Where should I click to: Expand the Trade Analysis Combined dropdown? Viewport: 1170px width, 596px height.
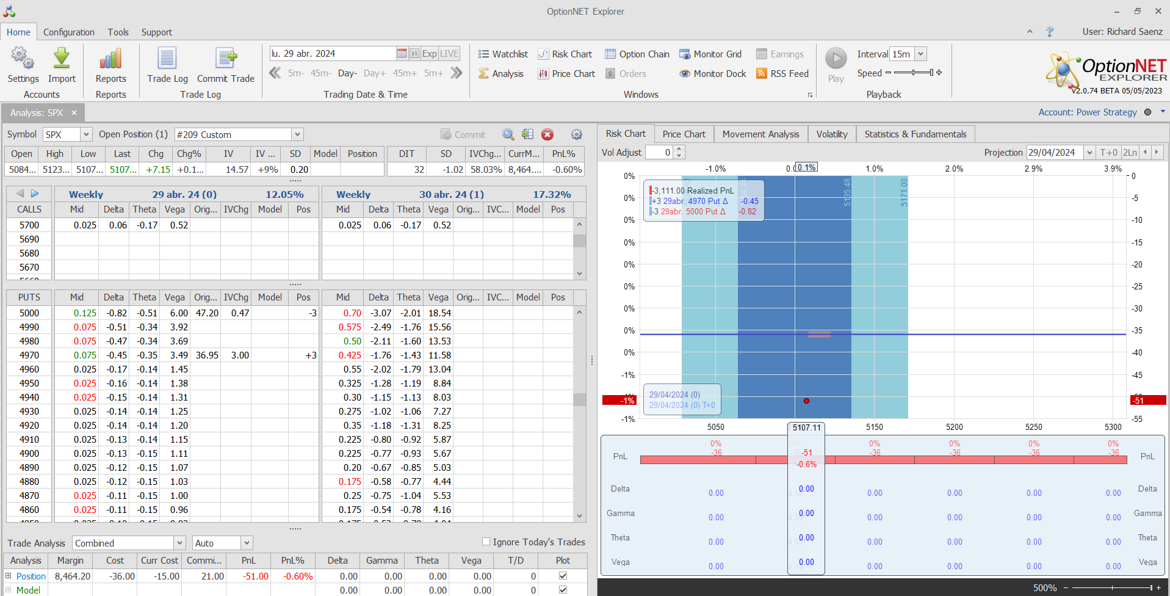pos(179,543)
